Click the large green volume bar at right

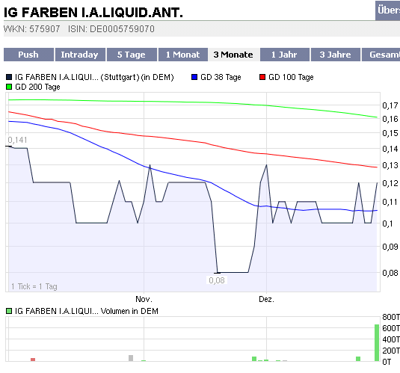377,342
